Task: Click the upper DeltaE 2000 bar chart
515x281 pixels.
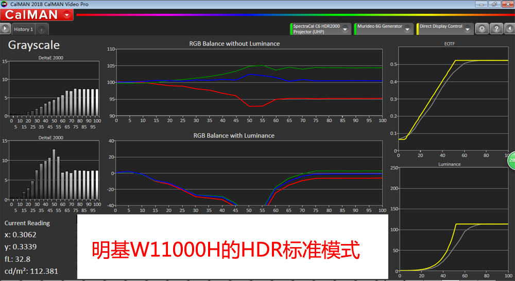Action: point(54,88)
